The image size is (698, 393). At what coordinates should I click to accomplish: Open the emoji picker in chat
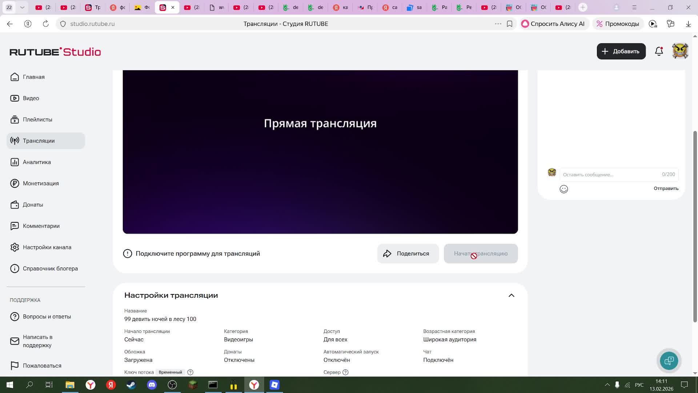click(563, 189)
